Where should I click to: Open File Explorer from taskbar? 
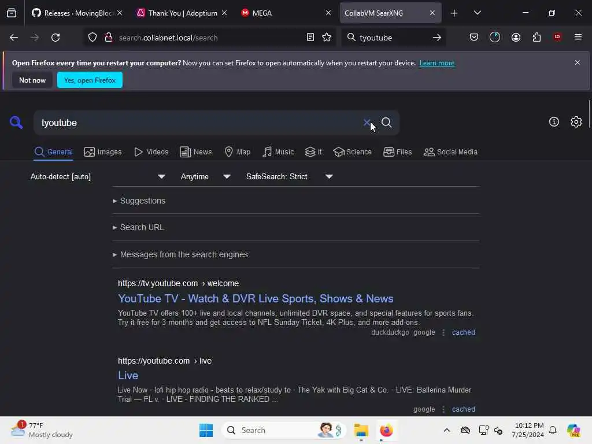361,430
